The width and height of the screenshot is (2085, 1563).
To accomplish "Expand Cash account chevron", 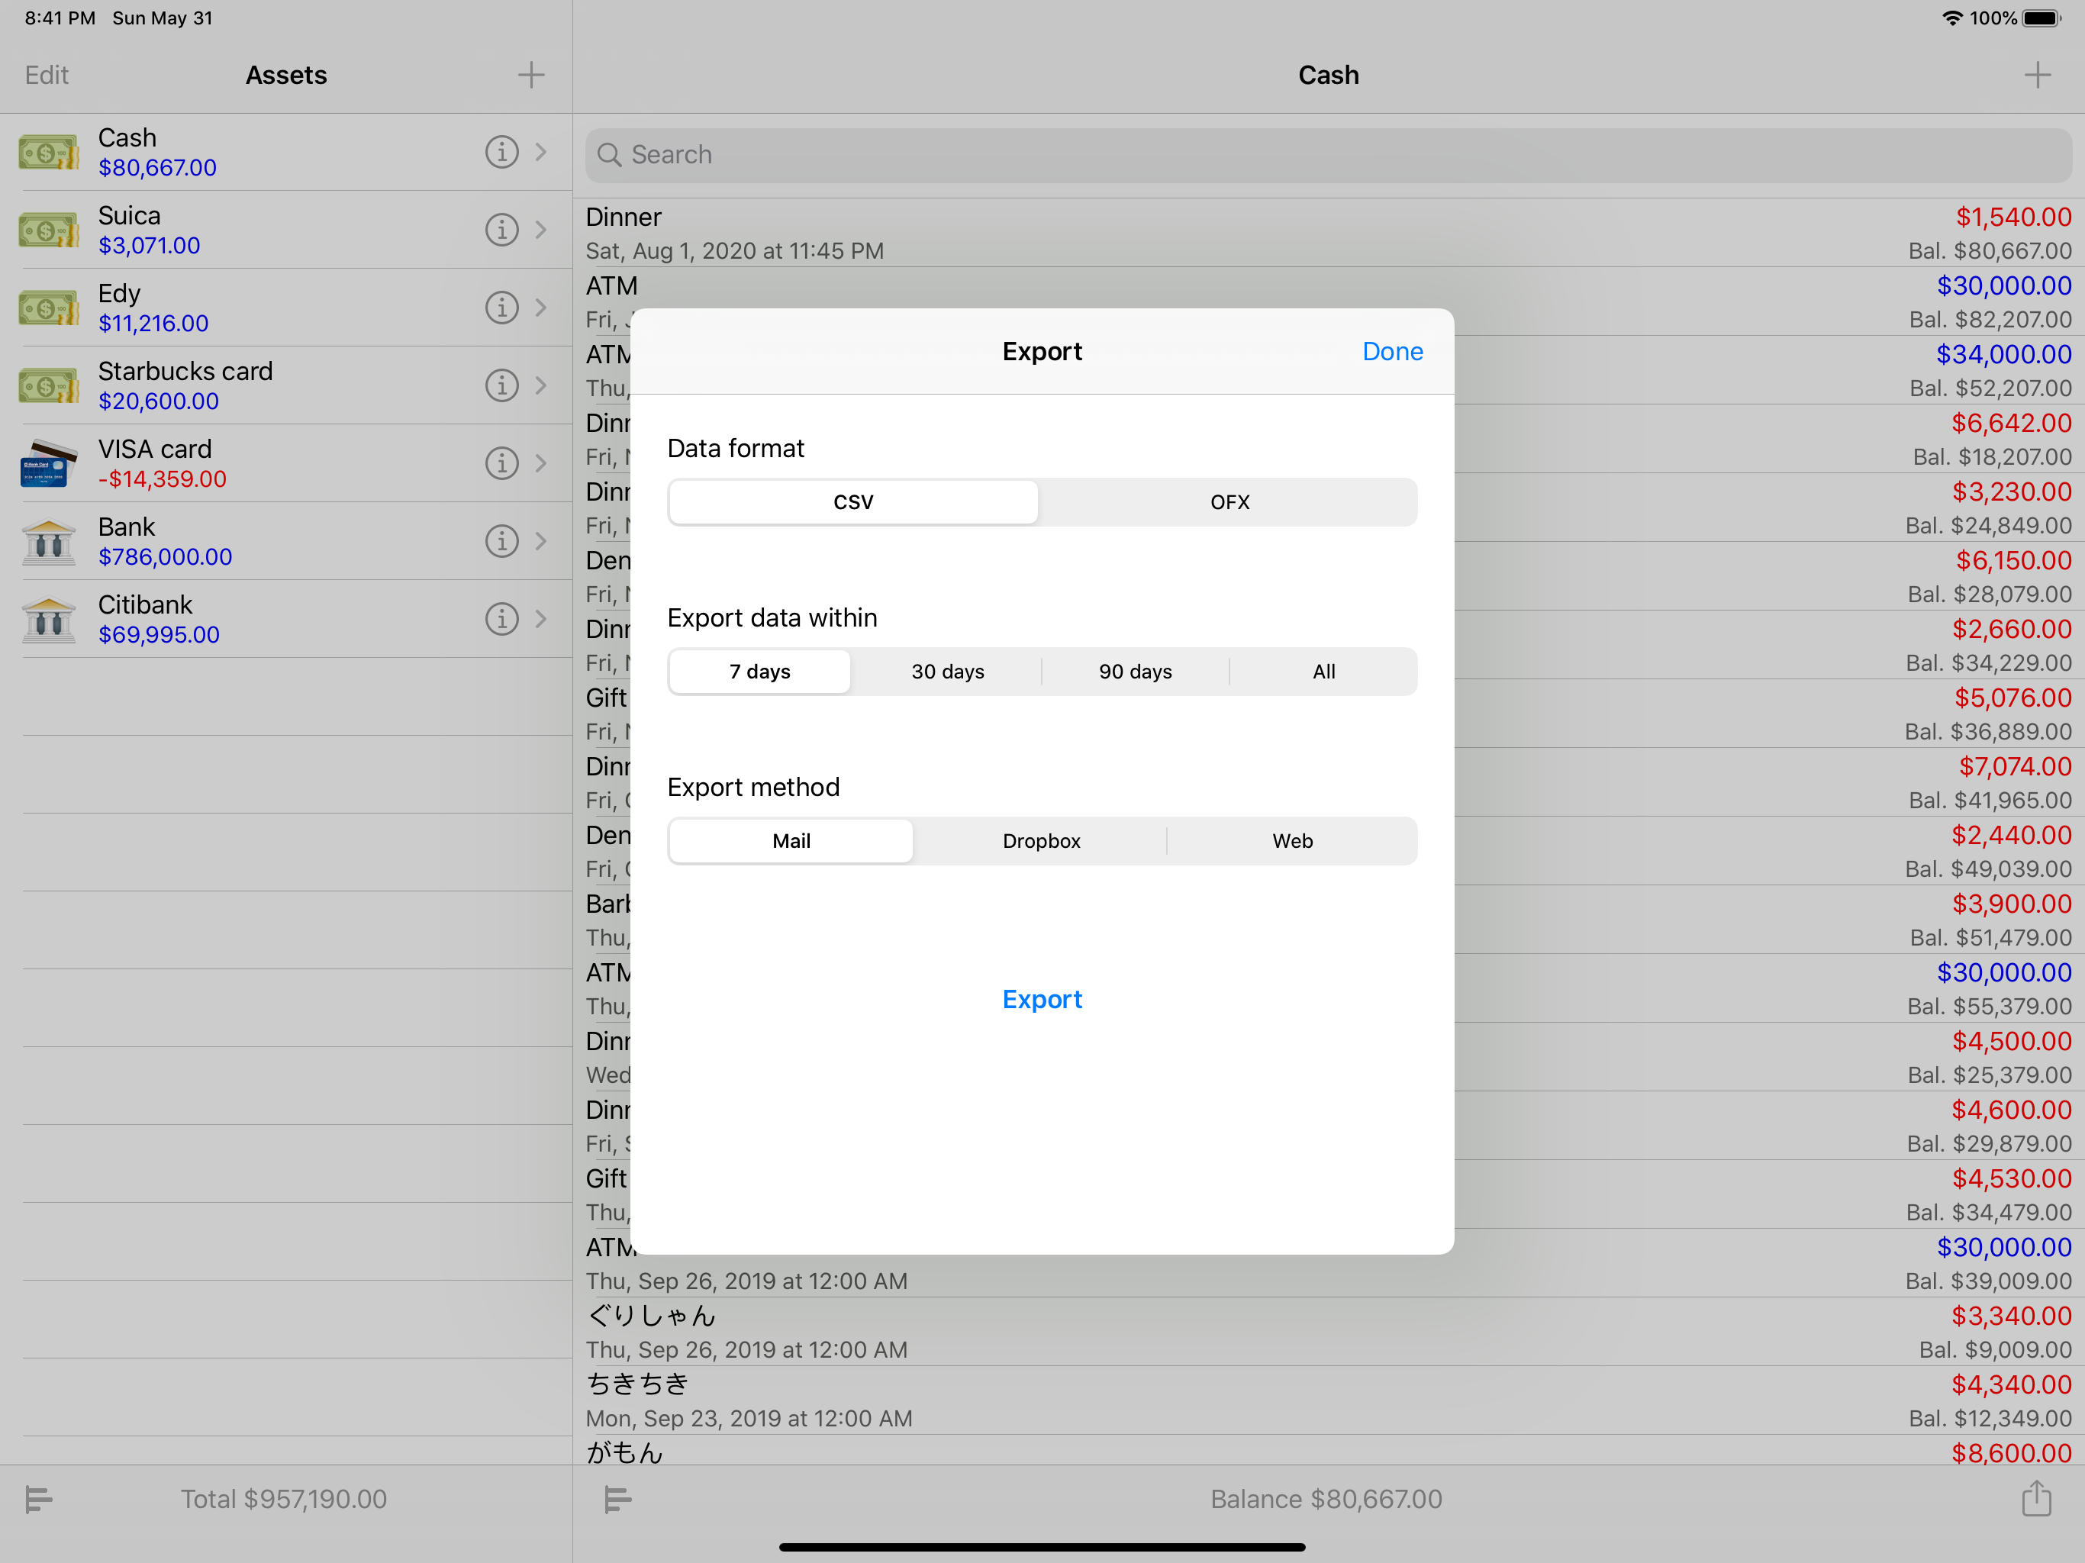I will click(x=541, y=152).
